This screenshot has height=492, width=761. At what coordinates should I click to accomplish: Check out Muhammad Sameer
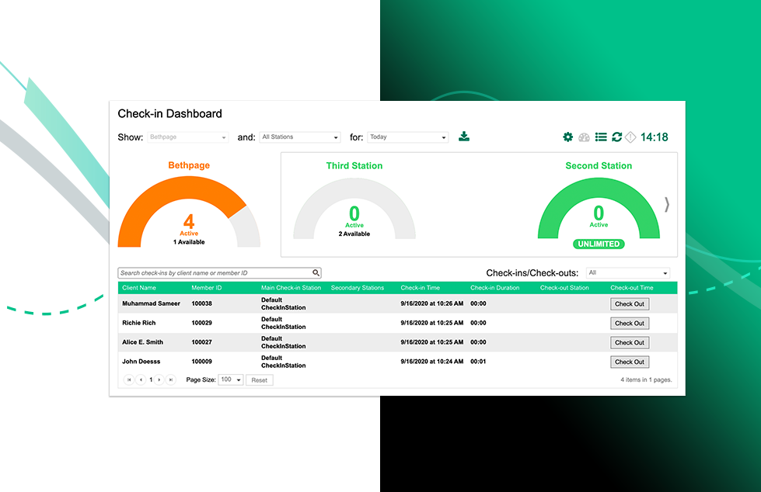pos(629,304)
